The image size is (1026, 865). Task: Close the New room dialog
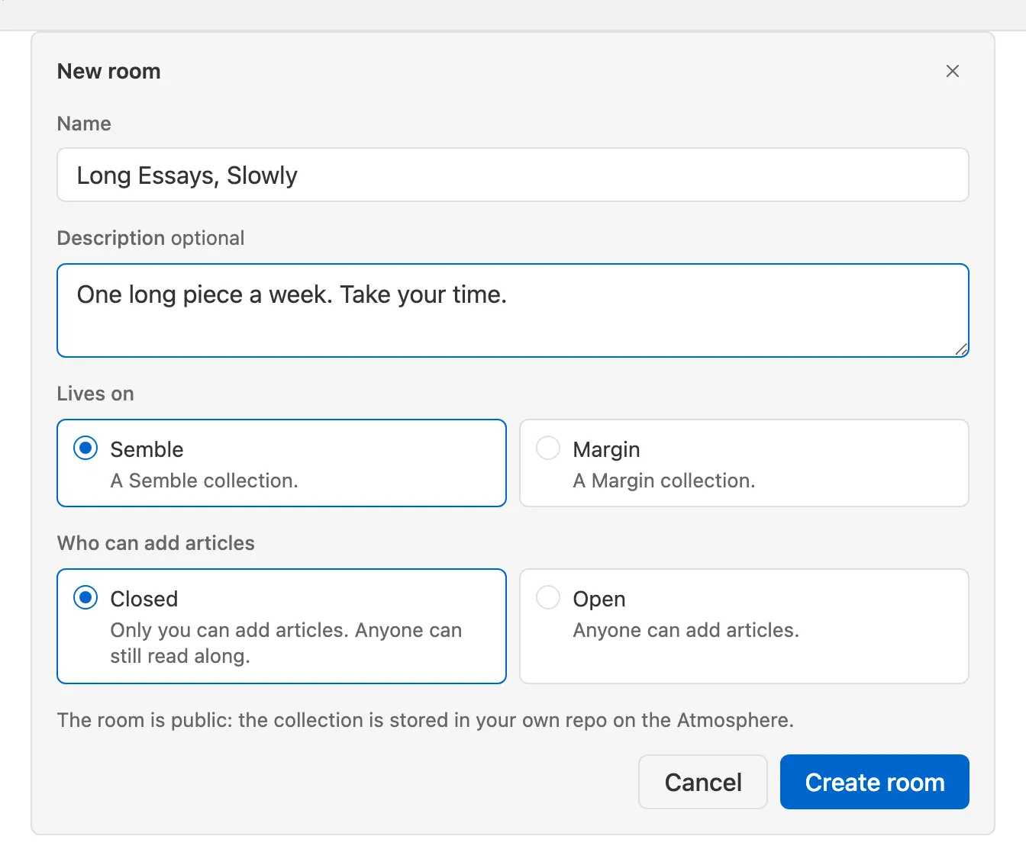tap(952, 71)
